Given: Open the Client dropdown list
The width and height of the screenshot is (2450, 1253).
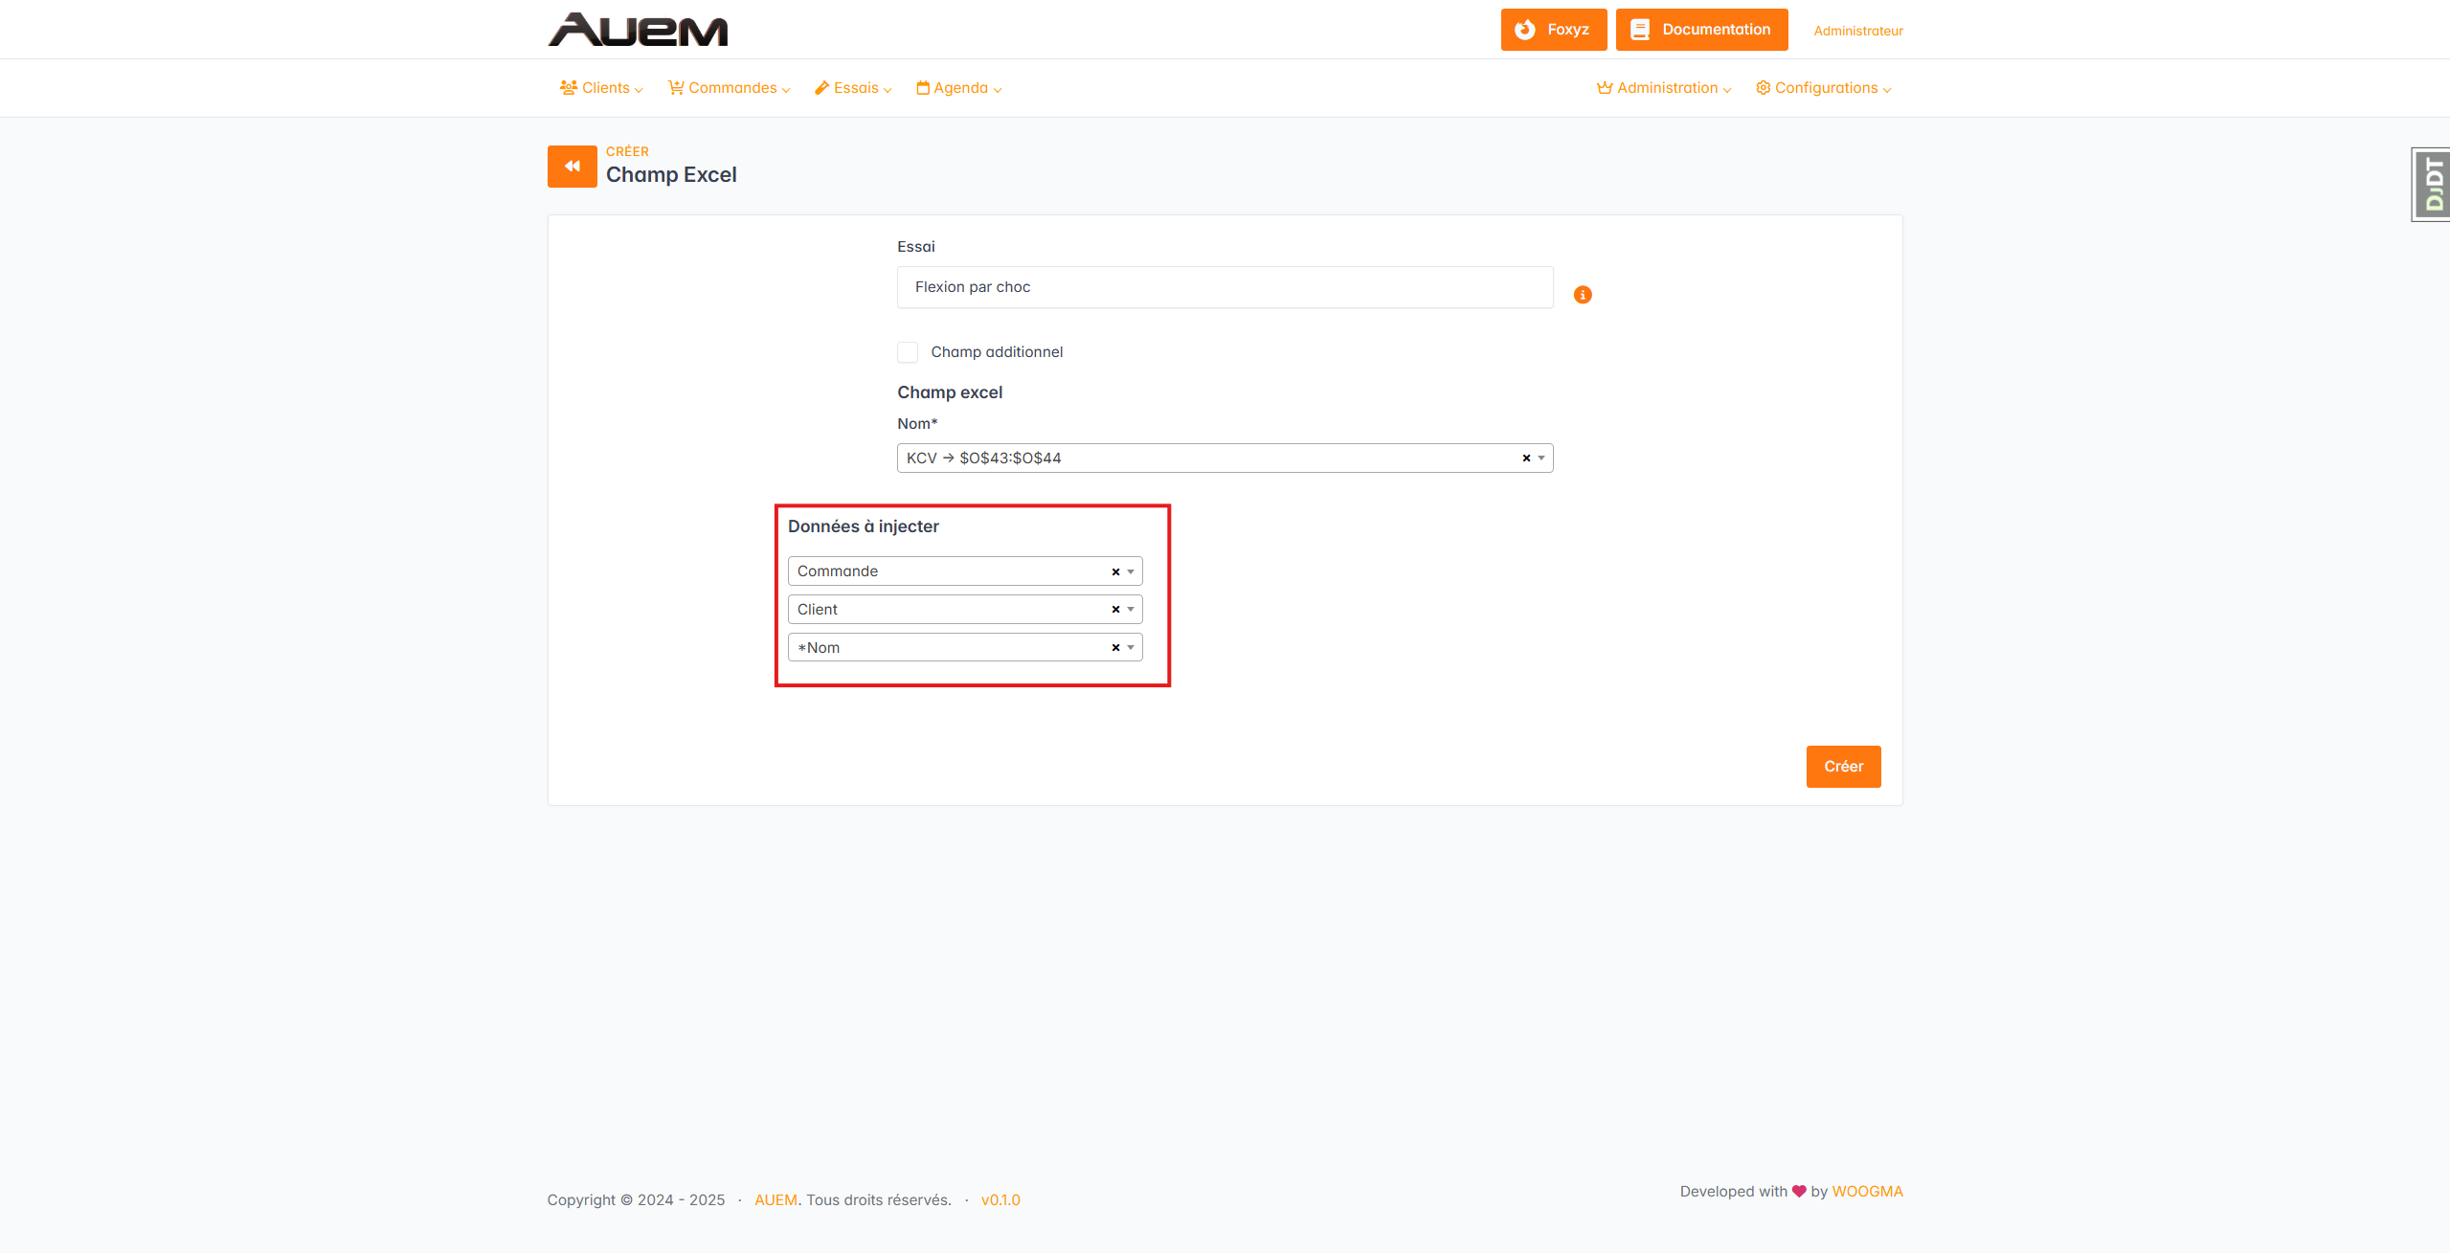Looking at the screenshot, I should click(x=1131, y=610).
